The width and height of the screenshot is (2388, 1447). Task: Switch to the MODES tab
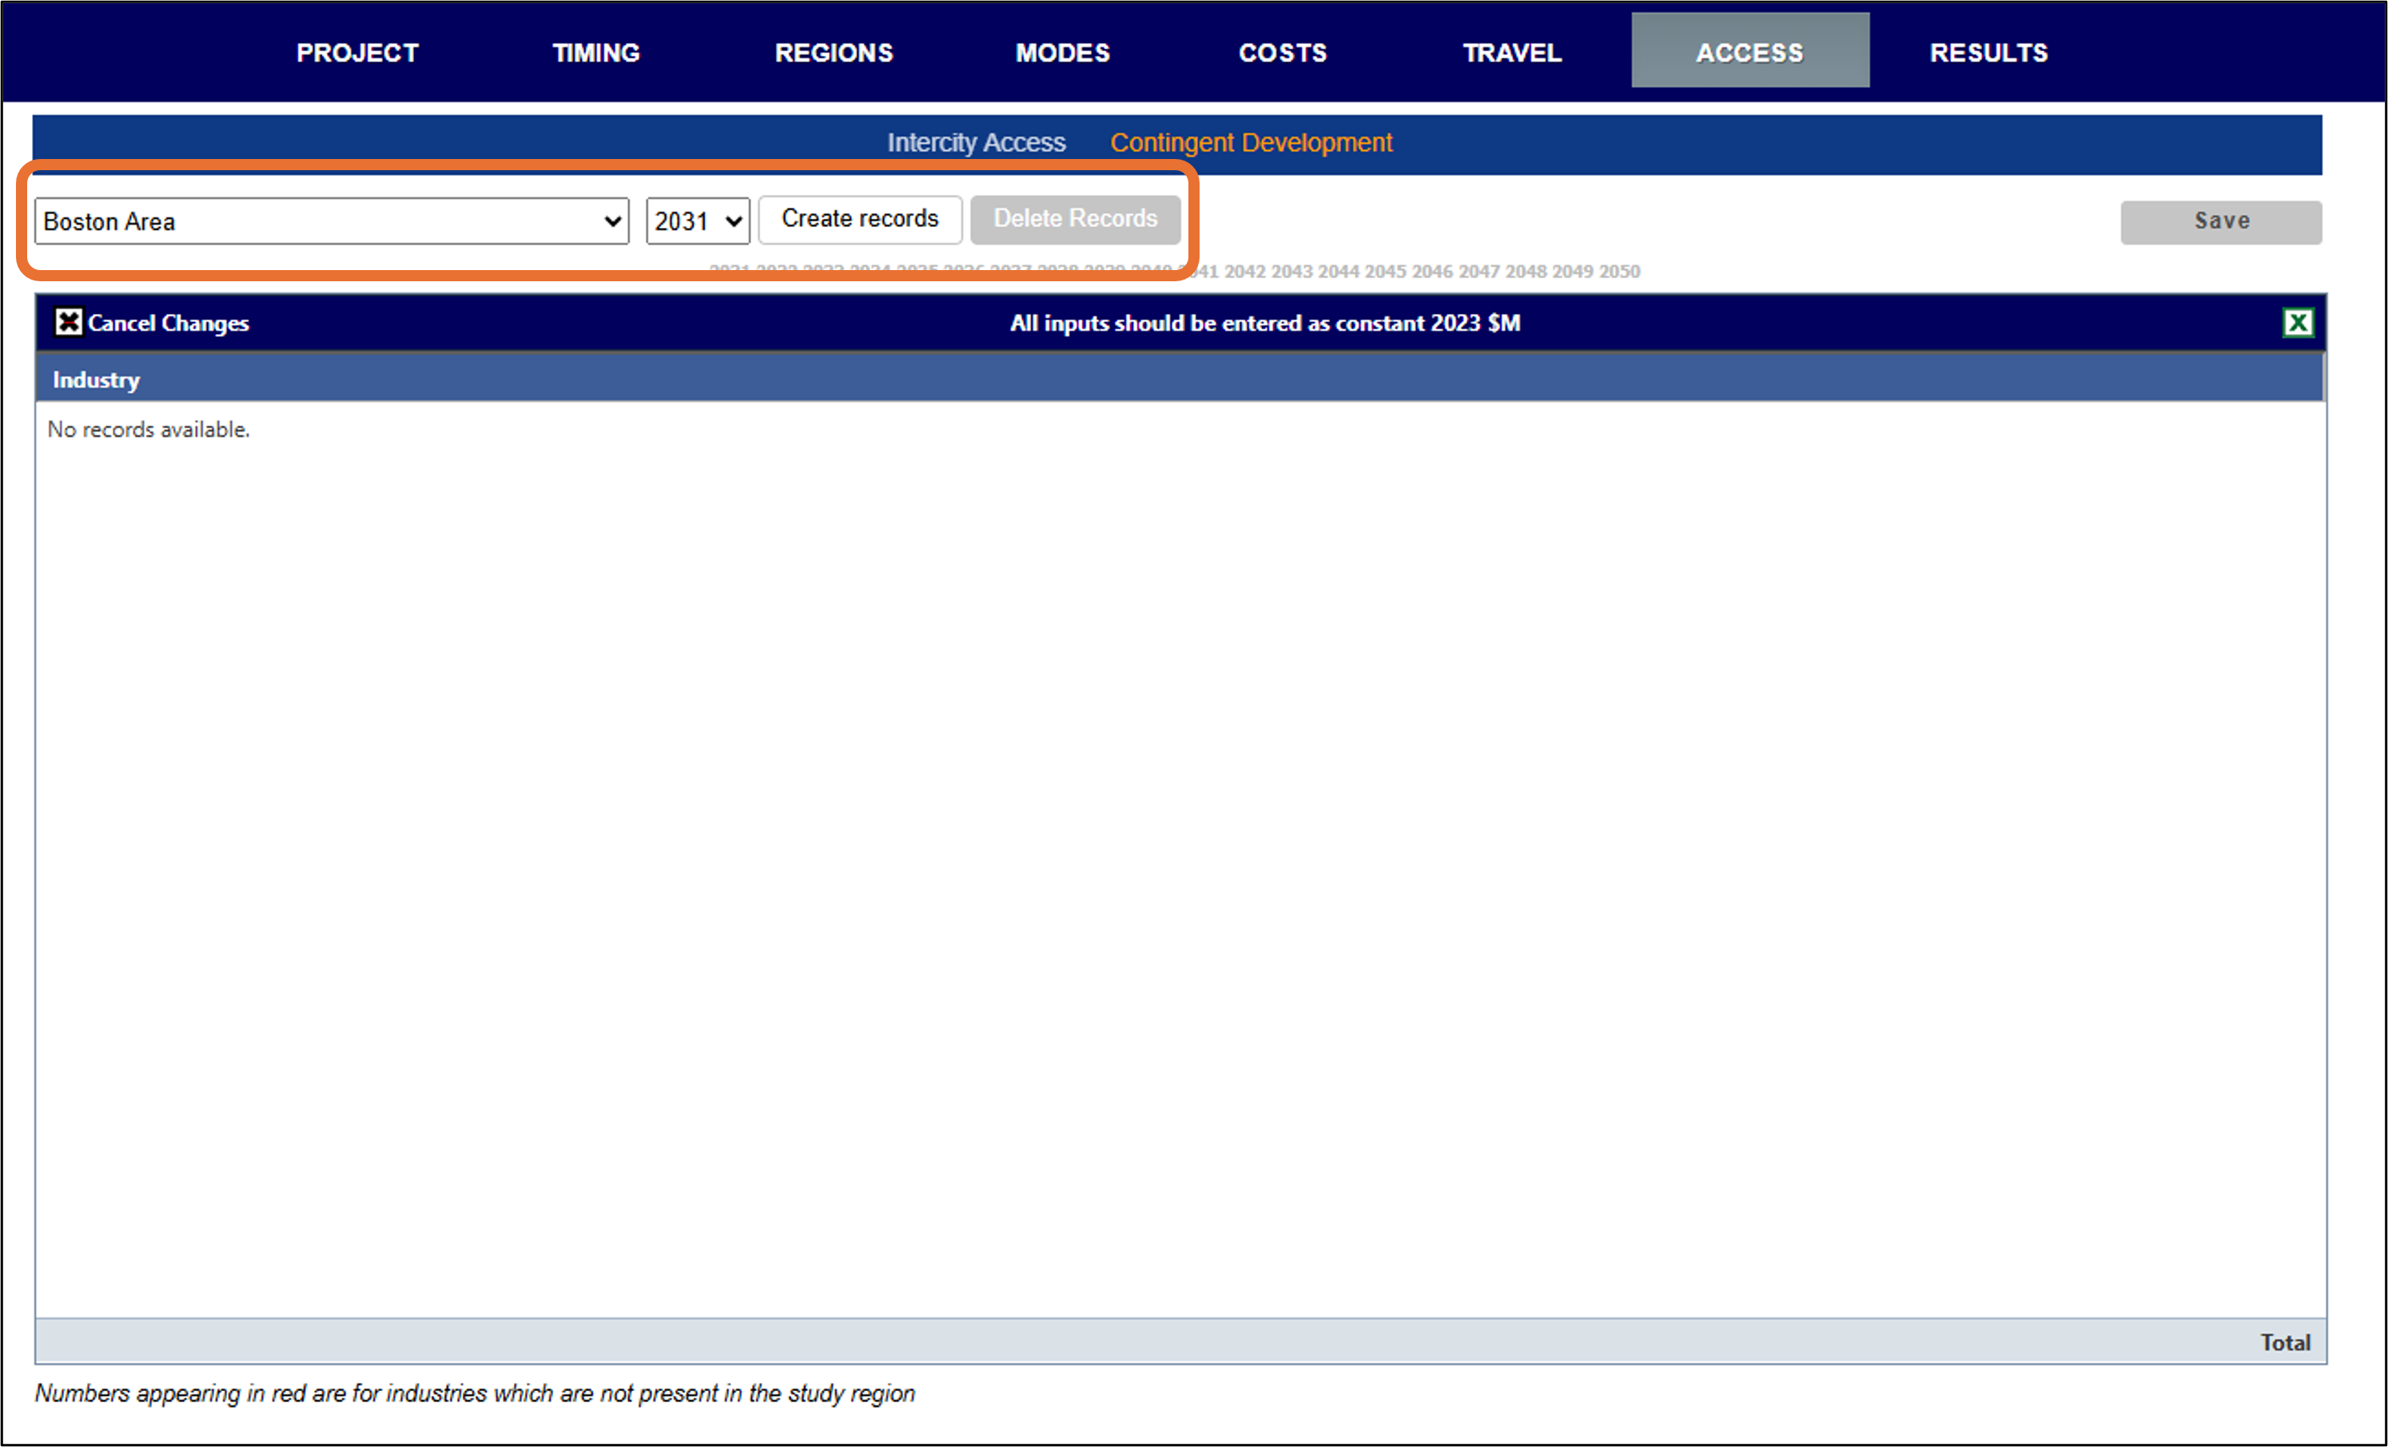(x=1062, y=53)
